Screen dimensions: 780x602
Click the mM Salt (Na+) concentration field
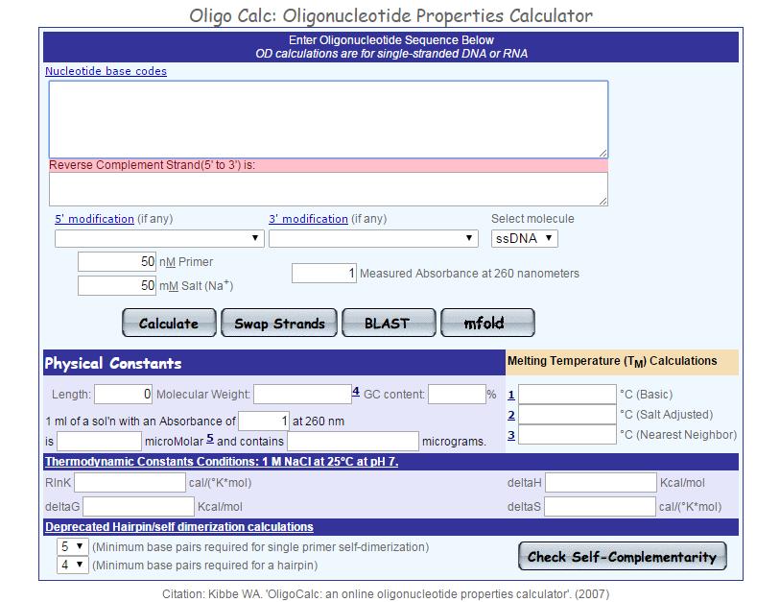[x=117, y=286]
